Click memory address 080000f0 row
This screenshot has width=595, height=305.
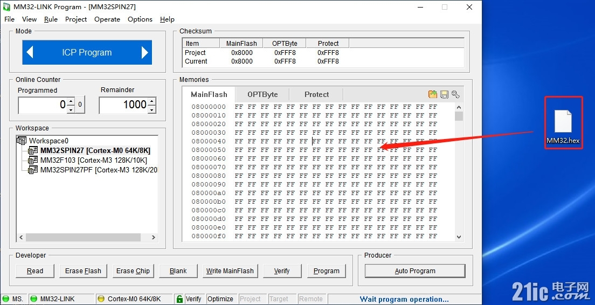(314, 236)
